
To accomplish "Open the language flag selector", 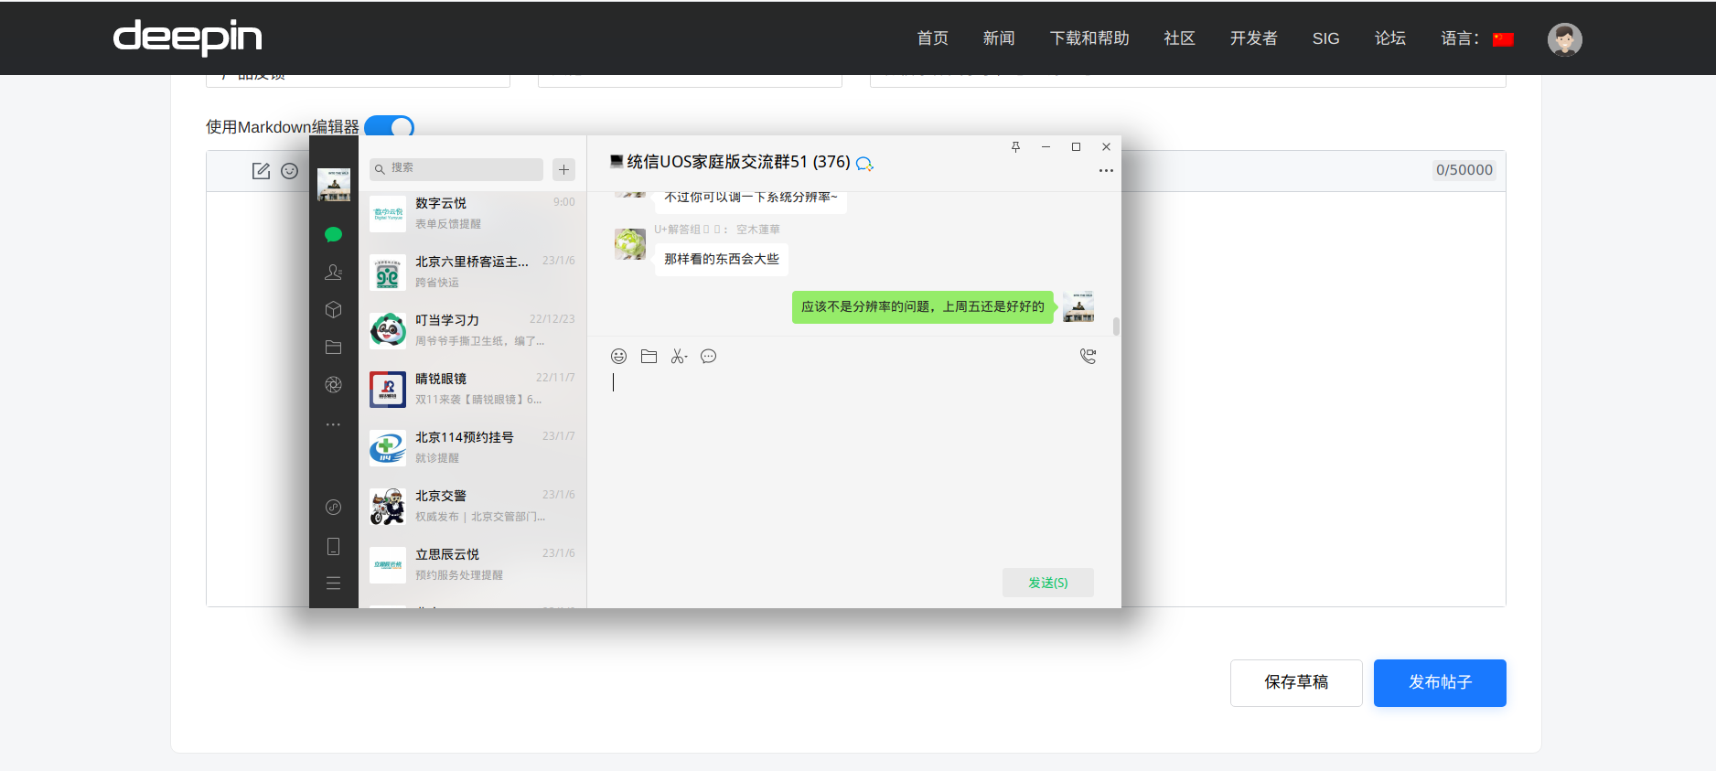I will click(1503, 39).
